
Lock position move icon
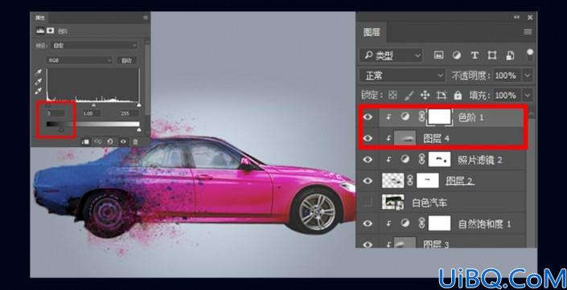pos(425,96)
